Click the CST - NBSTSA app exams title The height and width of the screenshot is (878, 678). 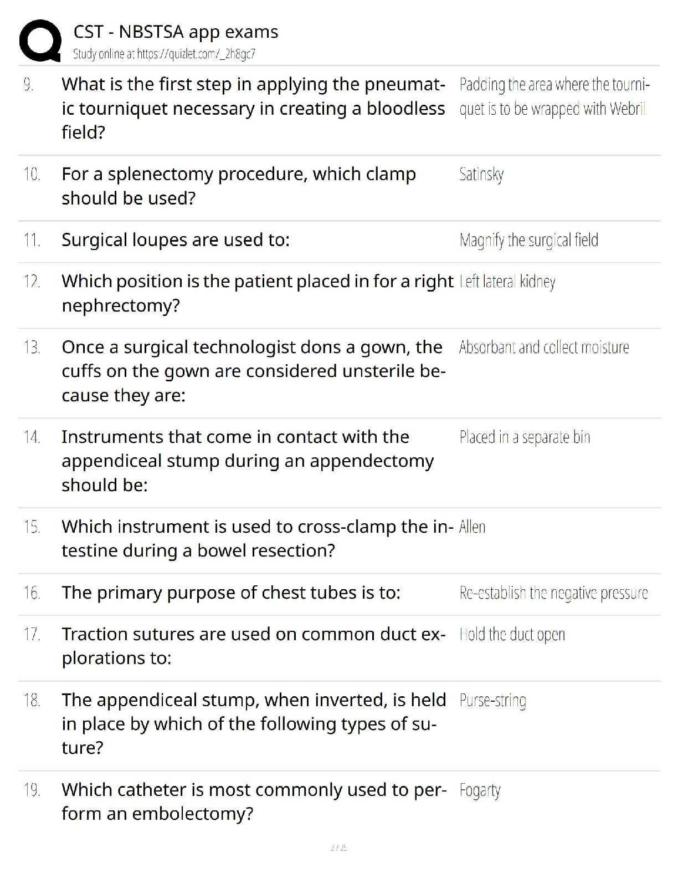176,32
